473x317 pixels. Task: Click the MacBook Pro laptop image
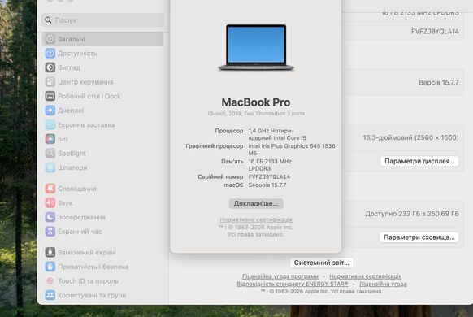(x=256, y=47)
